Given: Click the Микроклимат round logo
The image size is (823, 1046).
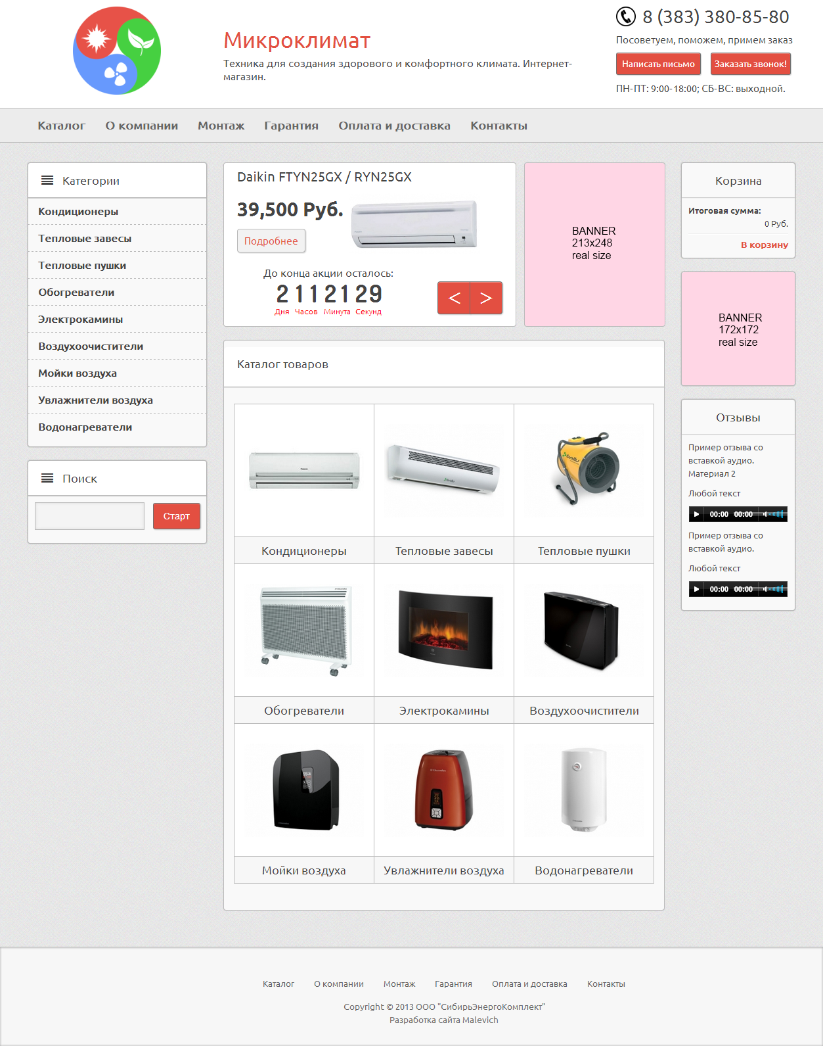Looking at the screenshot, I should coord(117,51).
